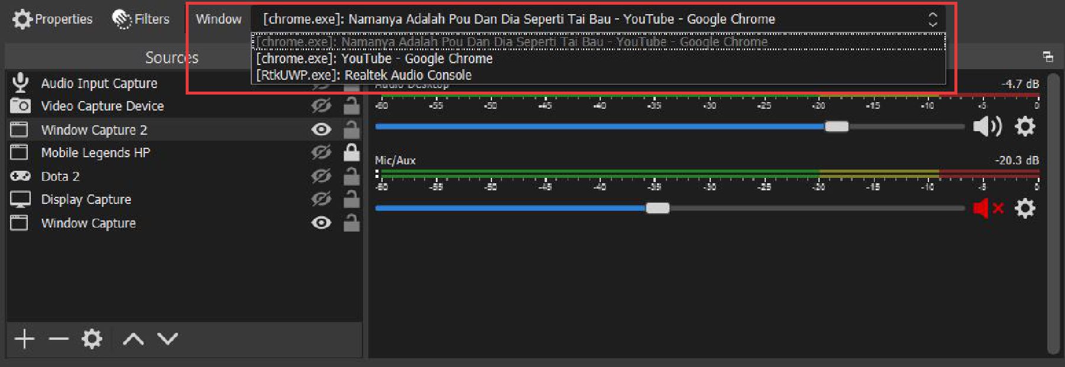Click the monitor icon of Display Capture
The width and height of the screenshot is (1065, 367).
click(x=20, y=199)
